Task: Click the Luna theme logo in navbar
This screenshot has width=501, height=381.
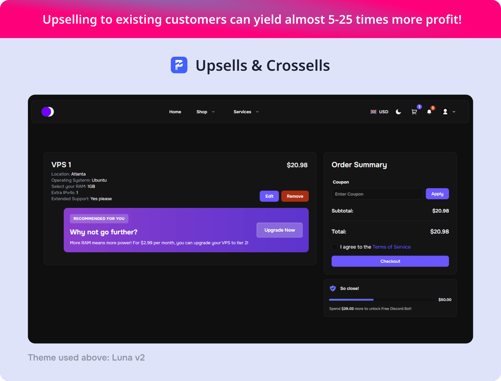Action: [48, 112]
